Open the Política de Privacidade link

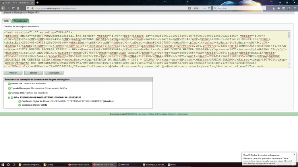157,114
